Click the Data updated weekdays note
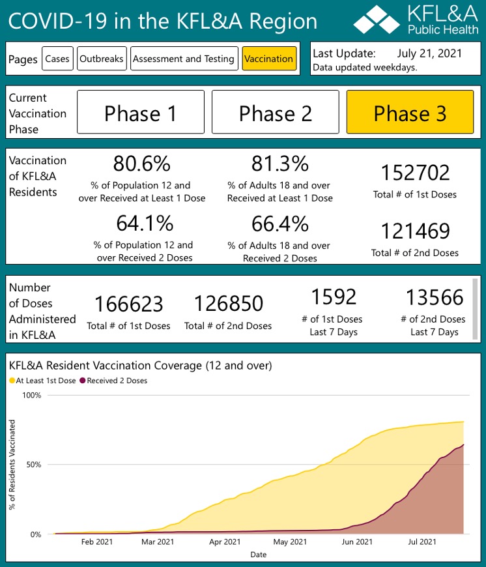 tap(365, 68)
